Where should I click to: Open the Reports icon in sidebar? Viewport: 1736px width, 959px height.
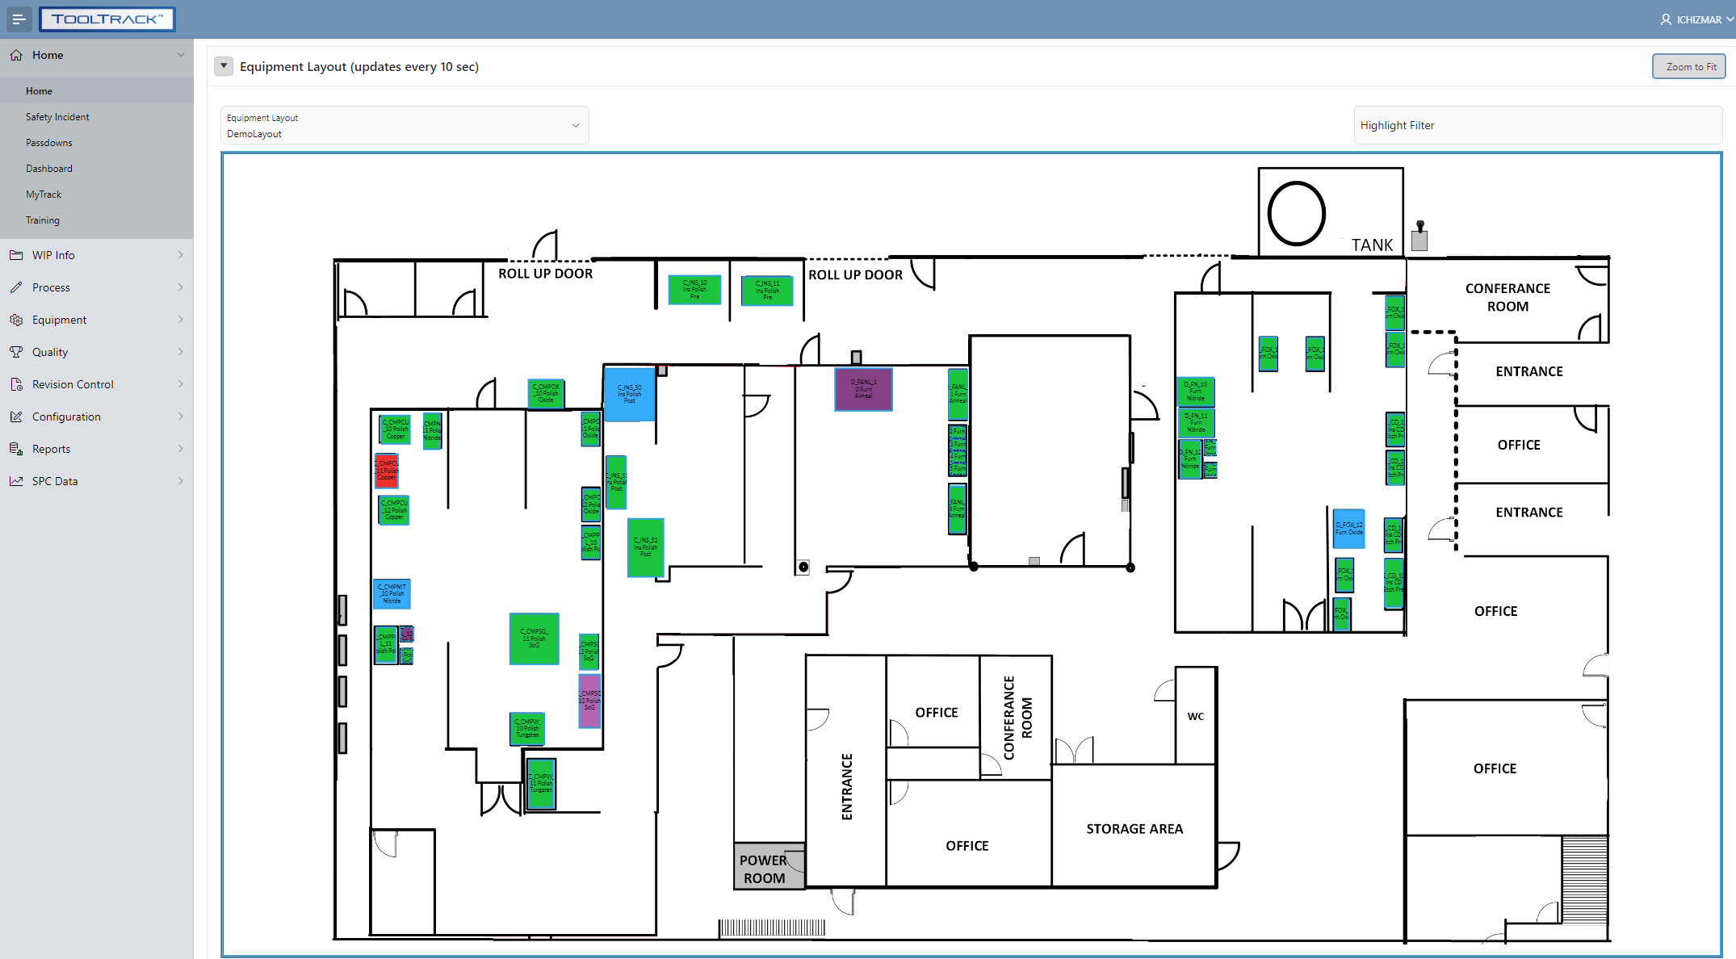(15, 449)
